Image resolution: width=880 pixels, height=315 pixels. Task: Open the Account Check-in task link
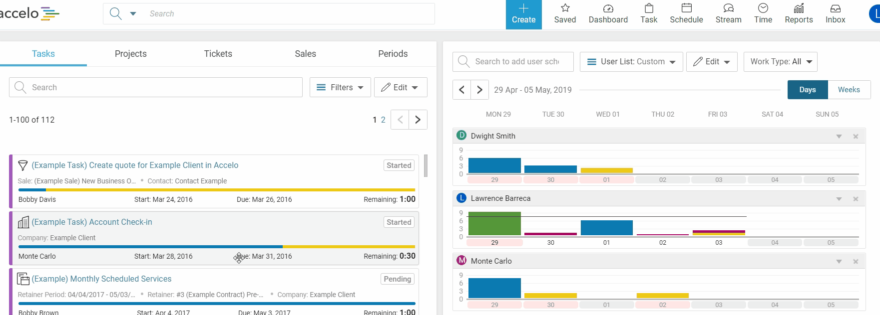pyautogui.click(x=92, y=222)
